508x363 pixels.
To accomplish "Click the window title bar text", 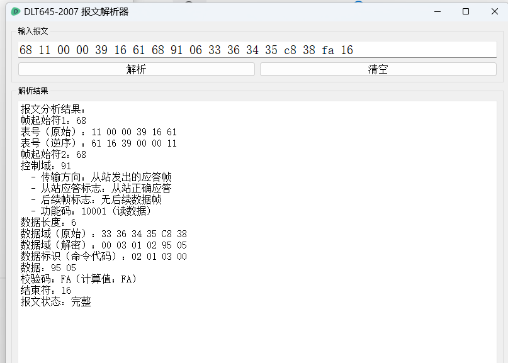I will (x=76, y=11).
